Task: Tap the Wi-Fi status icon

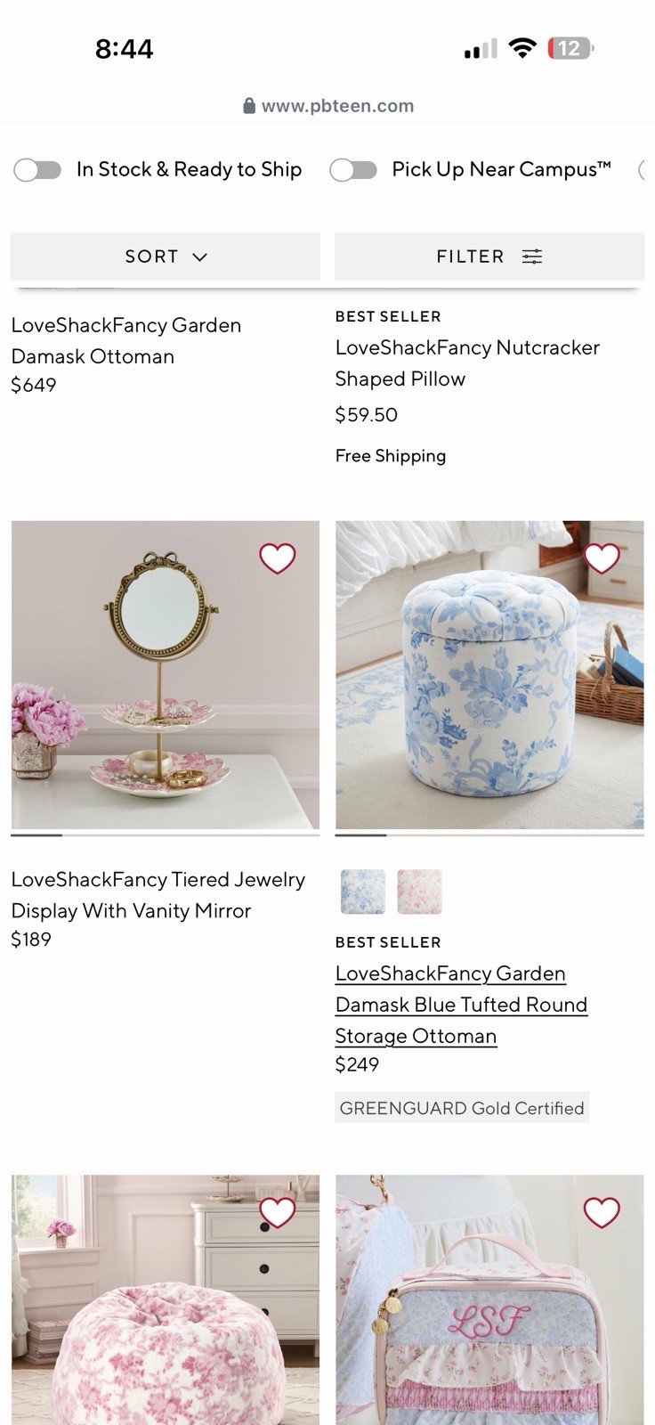Action: [x=522, y=48]
